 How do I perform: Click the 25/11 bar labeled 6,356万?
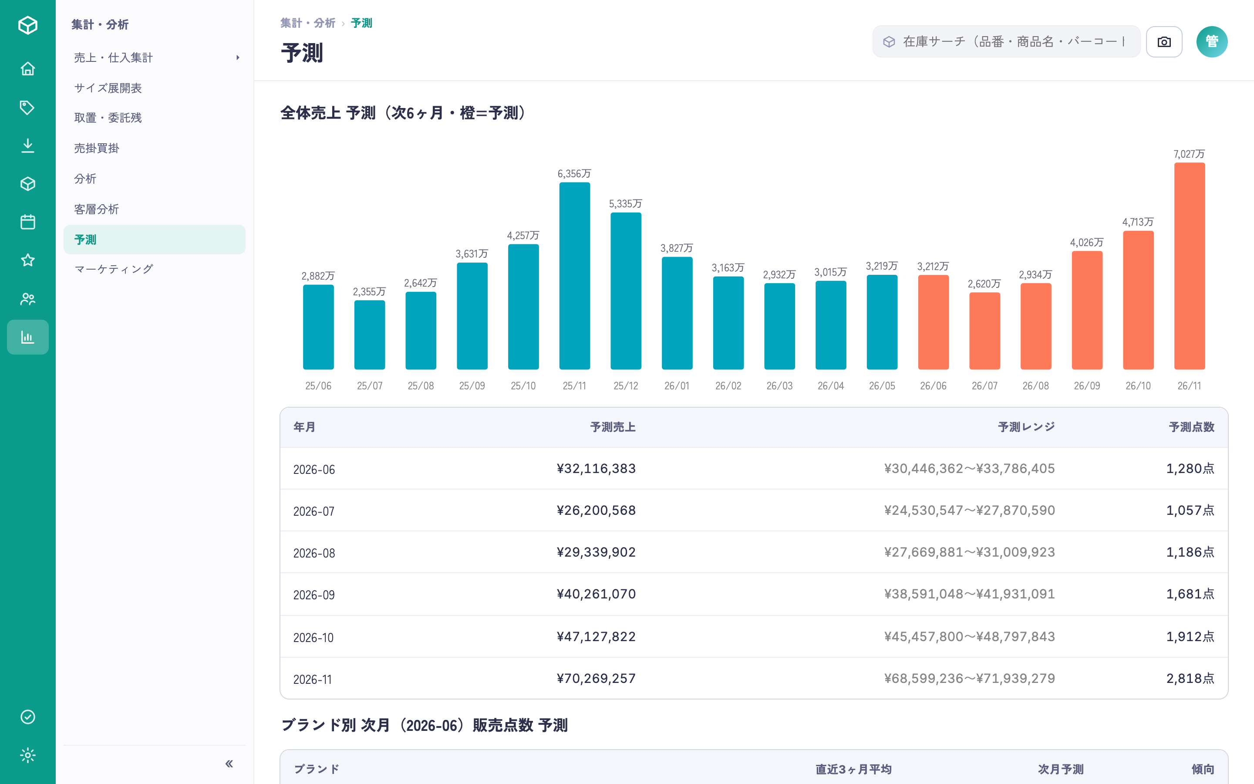click(575, 276)
